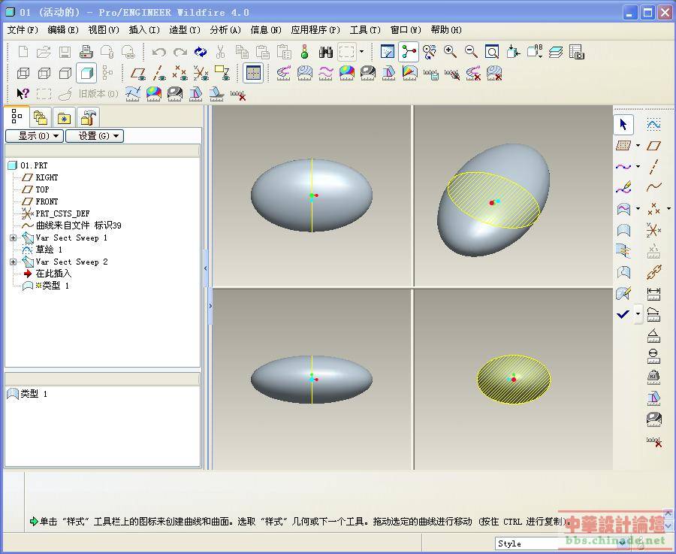Viewport: 676px width, 554px height.
Task: Click the Curve Edit pencil tool
Action: 623,188
